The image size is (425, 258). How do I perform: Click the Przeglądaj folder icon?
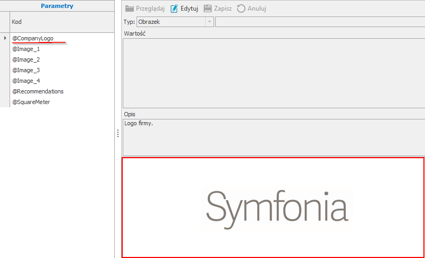(x=129, y=8)
